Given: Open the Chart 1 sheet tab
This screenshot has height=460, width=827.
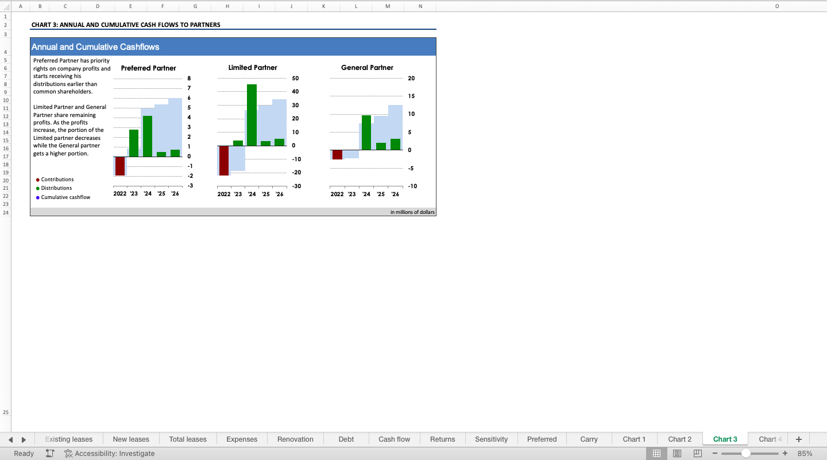Looking at the screenshot, I should pyautogui.click(x=634, y=439).
